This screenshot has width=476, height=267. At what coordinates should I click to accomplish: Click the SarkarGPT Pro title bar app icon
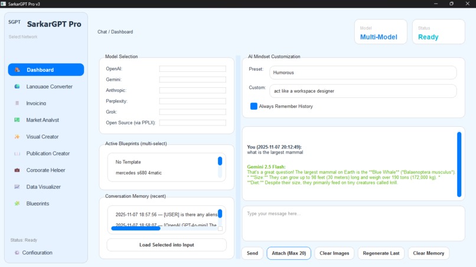pyautogui.click(x=4, y=4)
